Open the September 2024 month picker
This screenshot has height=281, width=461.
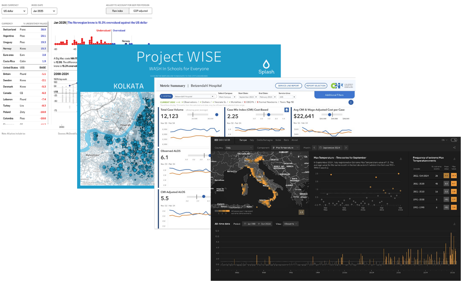(x=330, y=148)
